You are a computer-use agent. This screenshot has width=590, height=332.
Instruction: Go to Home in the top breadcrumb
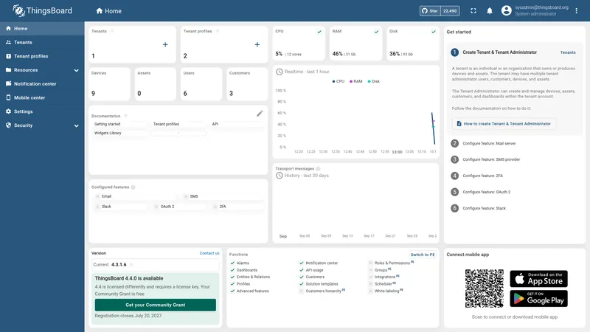[108, 11]
